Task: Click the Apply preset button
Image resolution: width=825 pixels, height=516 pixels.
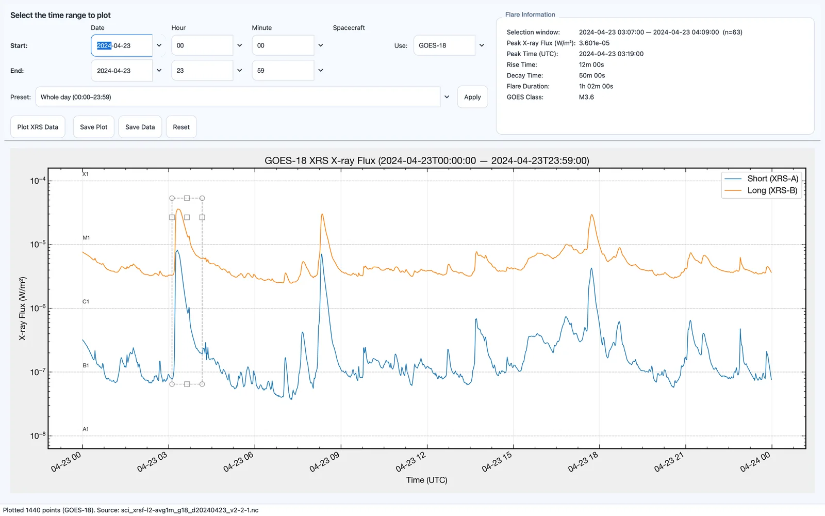Action: [x=472, y=97]
